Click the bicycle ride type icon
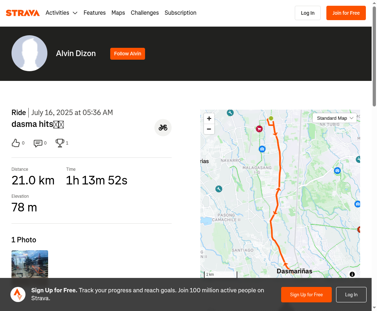 click(163, 128)
